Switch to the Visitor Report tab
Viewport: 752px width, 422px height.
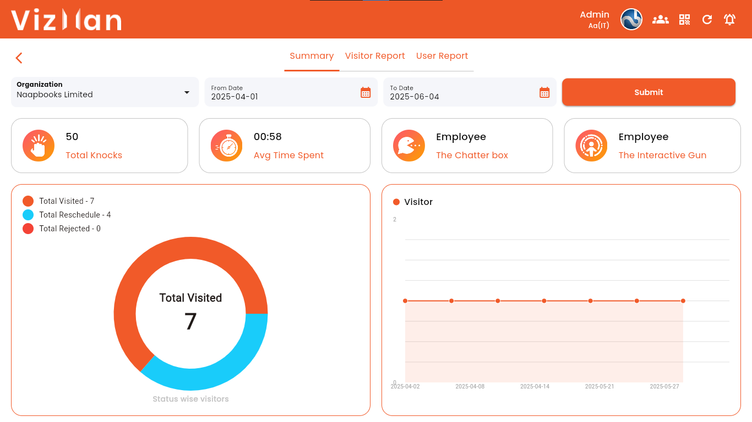pyautogui.click(x=375, y=56)
